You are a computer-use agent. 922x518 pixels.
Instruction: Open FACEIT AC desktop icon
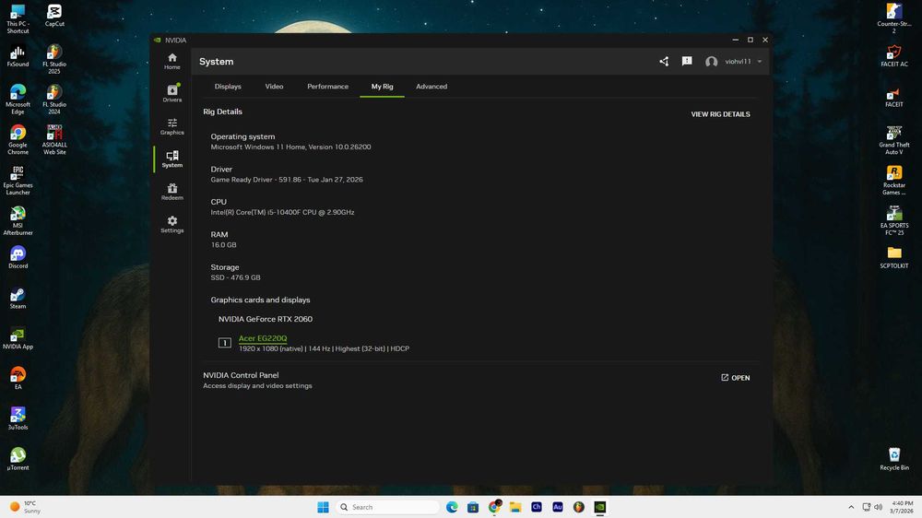[893, 56]
